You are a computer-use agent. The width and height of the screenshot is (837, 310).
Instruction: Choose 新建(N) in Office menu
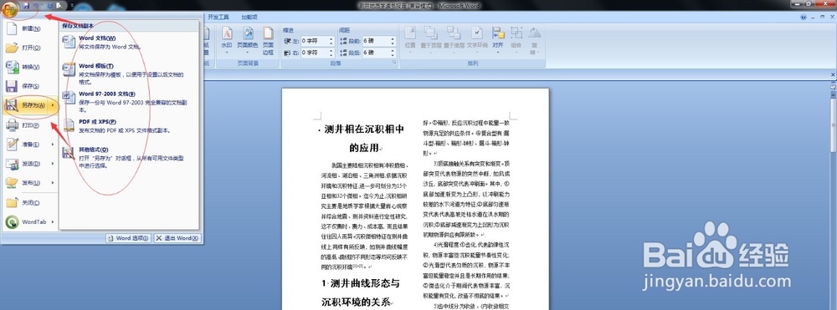(30, 28)
